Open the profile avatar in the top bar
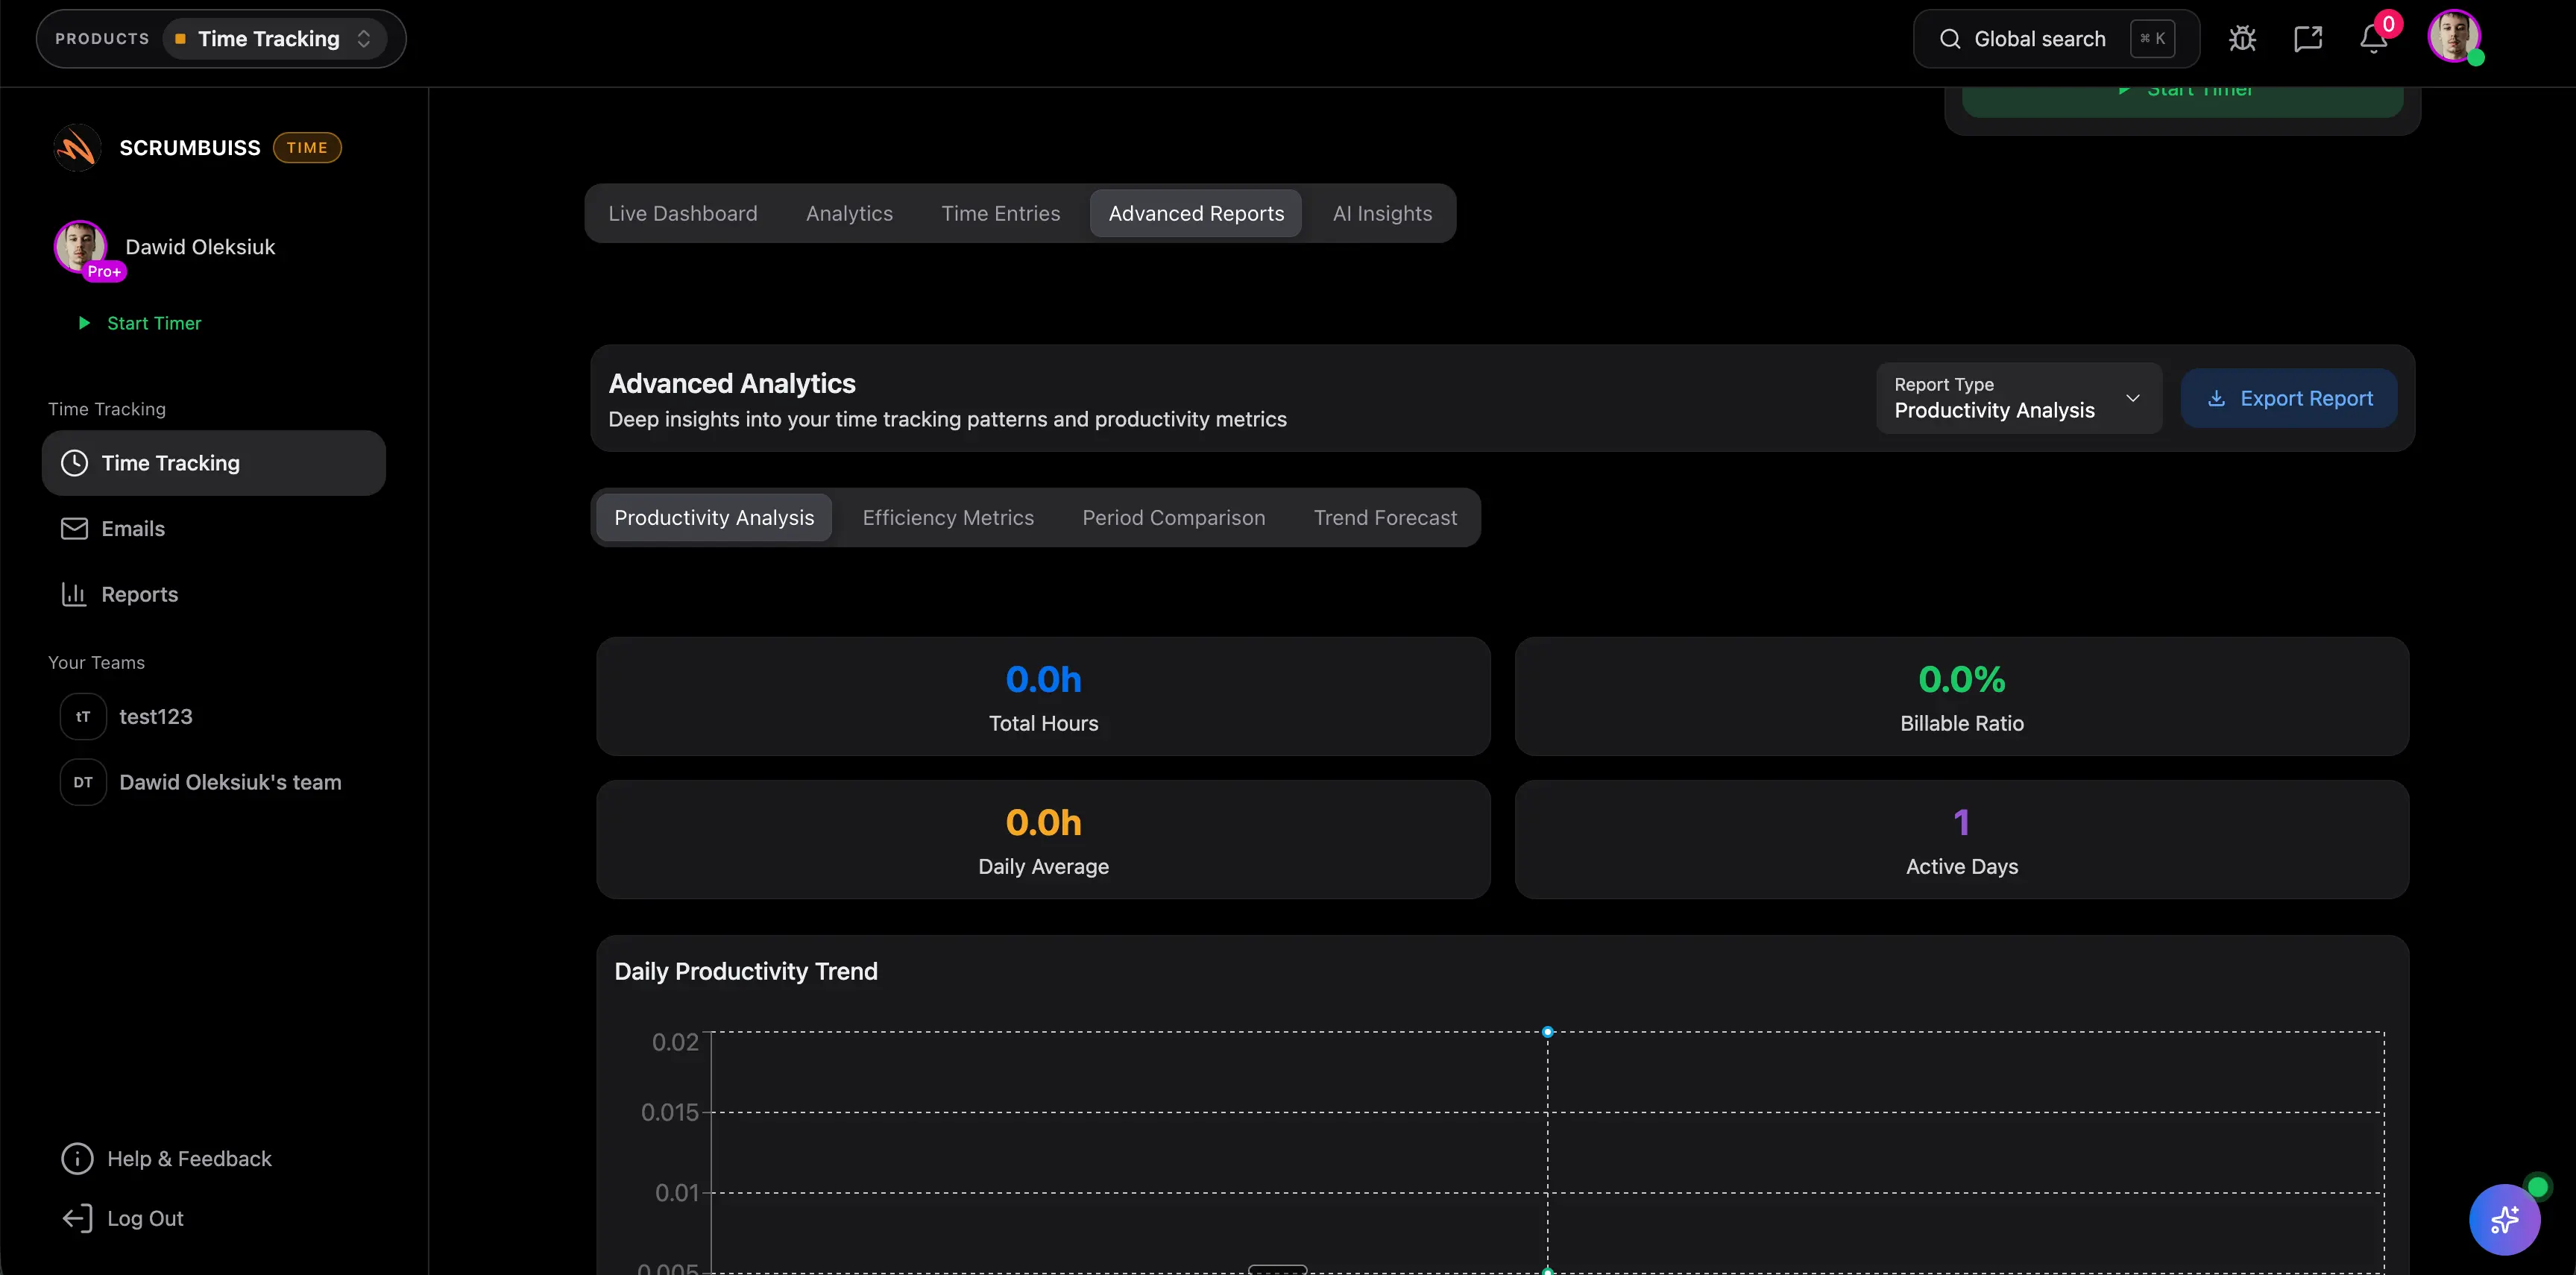 pos(2453,37)
